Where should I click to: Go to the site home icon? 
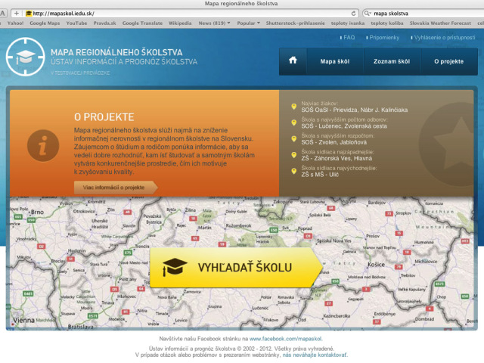coord(293,60)
